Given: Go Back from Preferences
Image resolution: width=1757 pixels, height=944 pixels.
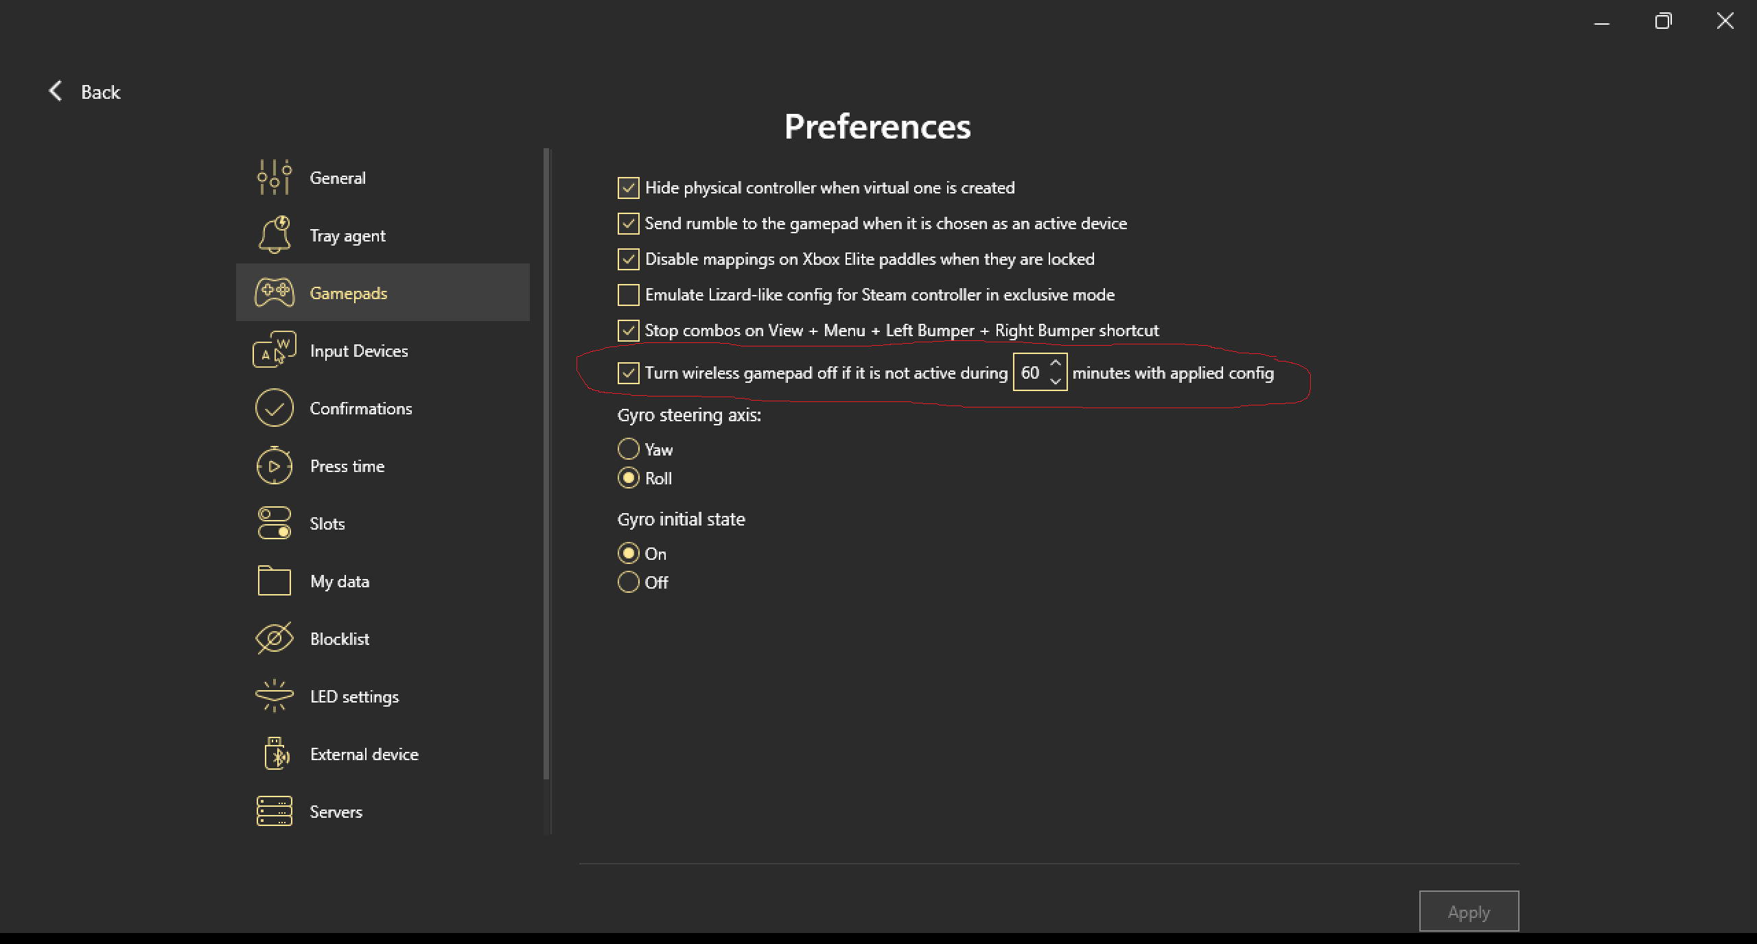Looking at the screenshot, I should (x=84, y=92).
